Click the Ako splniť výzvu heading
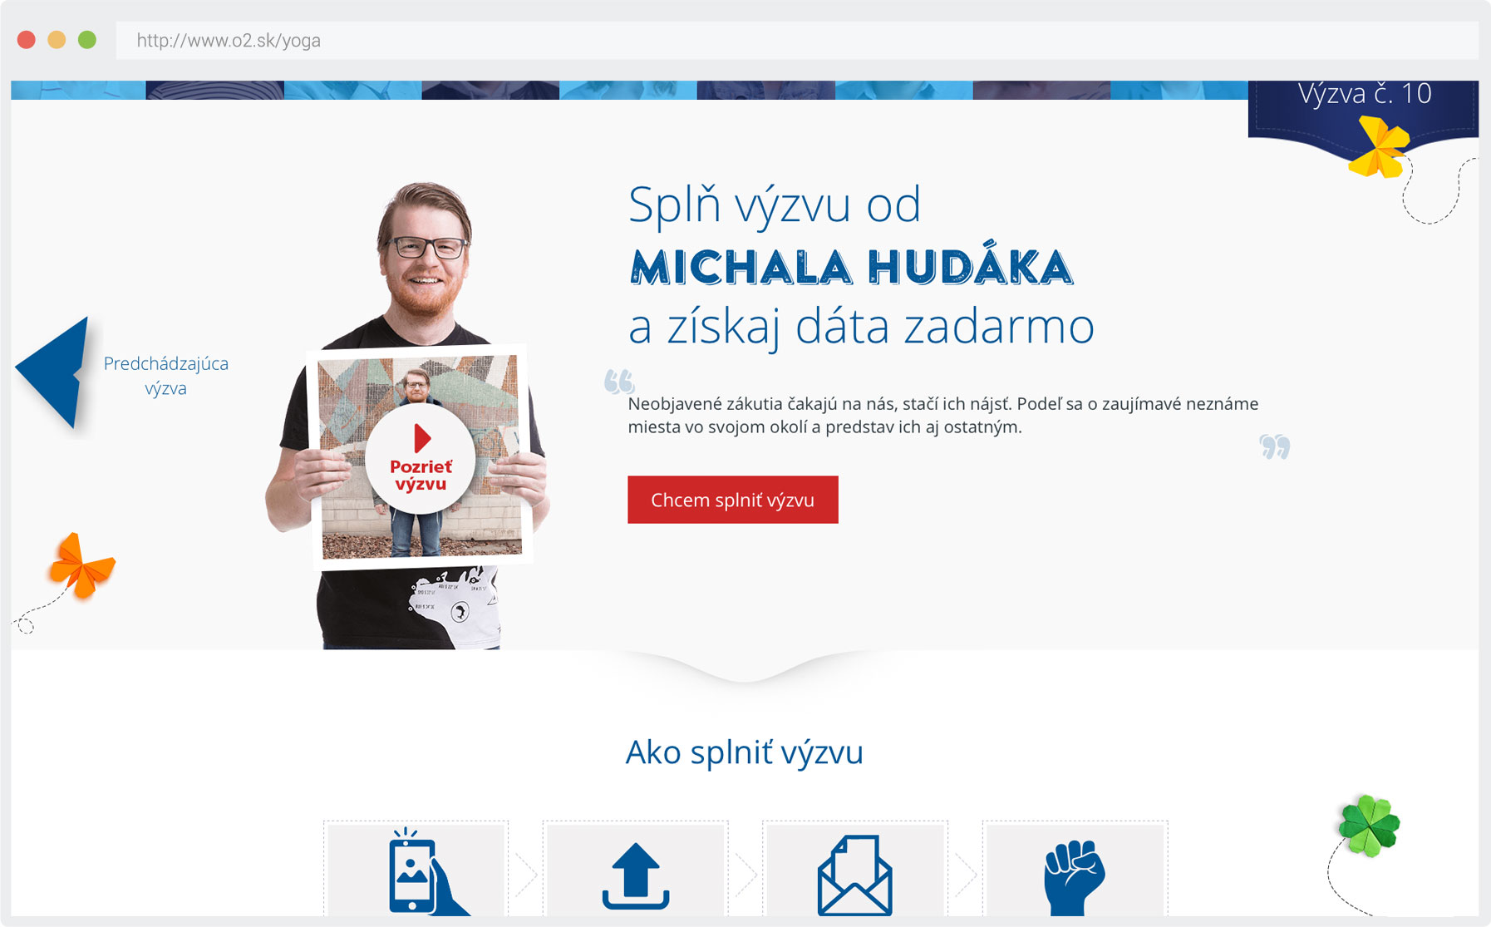Screen dimensions: 1491x927 pyautogui.click(x=745, y=752)
